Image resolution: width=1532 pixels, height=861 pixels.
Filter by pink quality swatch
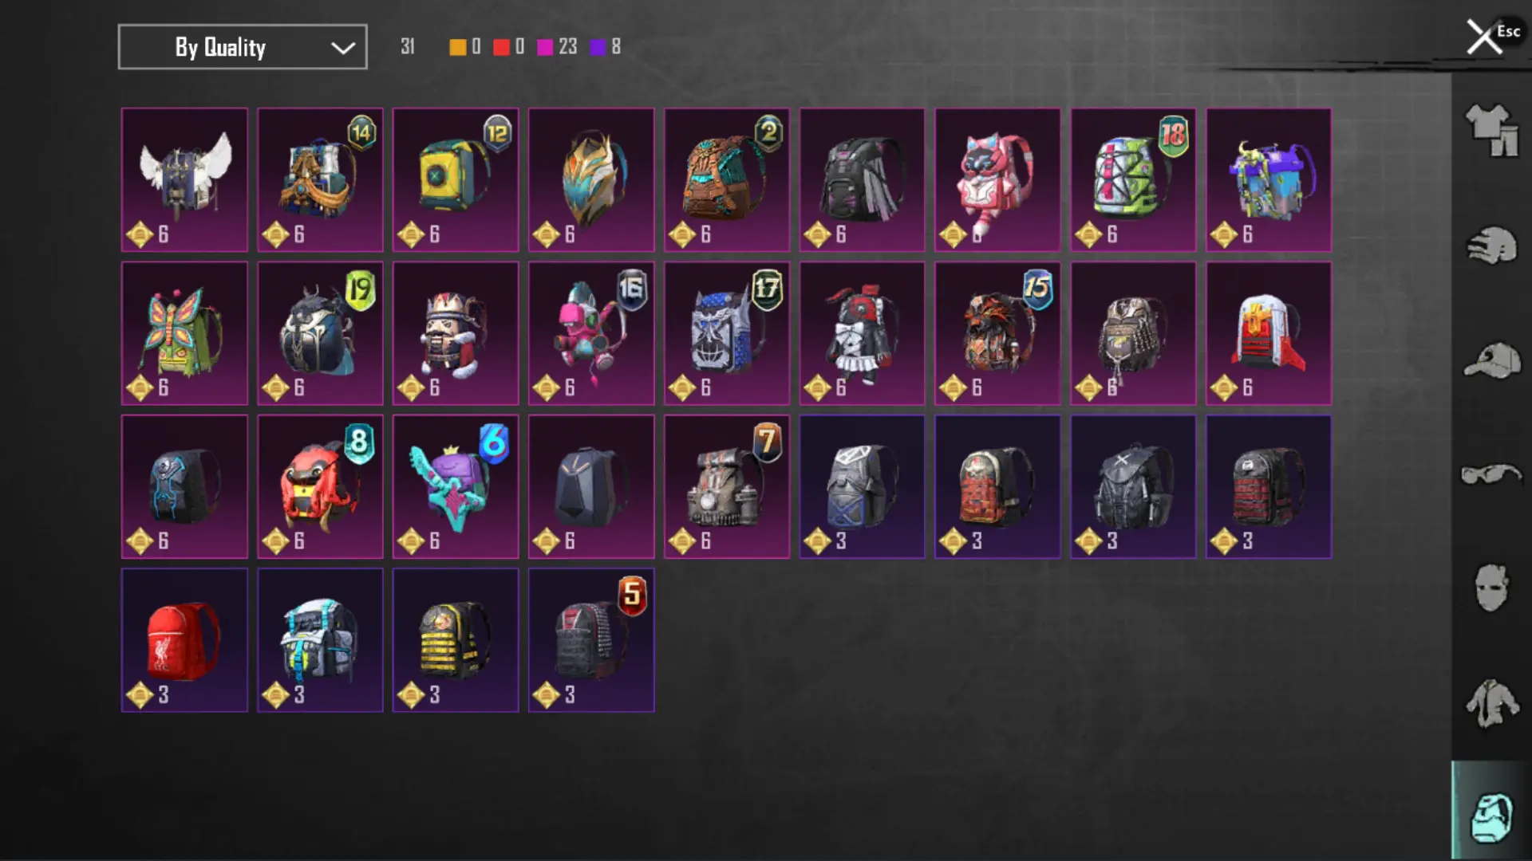click(x=545, y=47)
